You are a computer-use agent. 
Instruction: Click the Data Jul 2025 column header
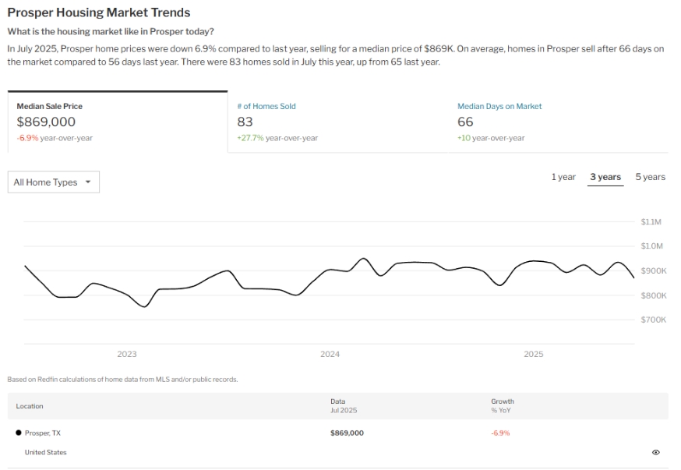click(343, 405)
